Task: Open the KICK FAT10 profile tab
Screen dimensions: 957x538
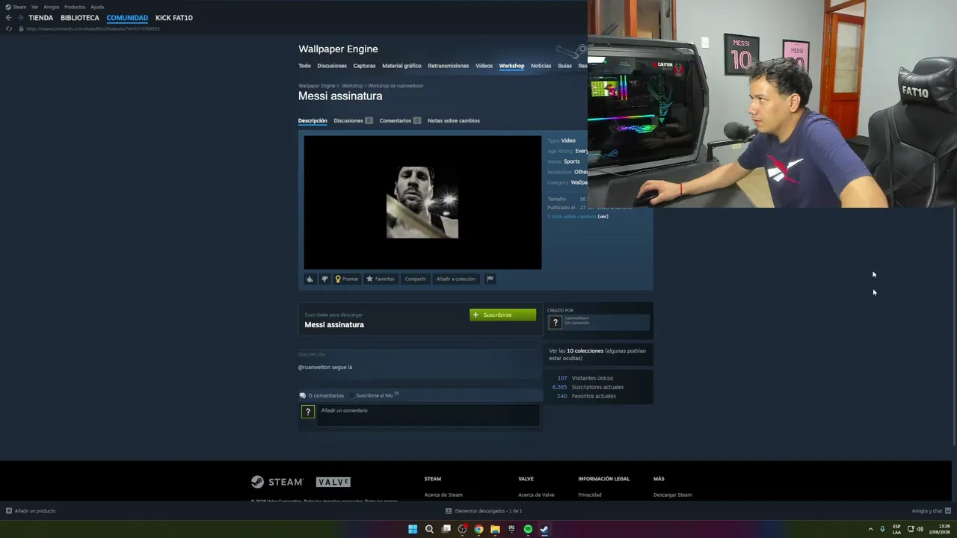Action: coord(174,18)
